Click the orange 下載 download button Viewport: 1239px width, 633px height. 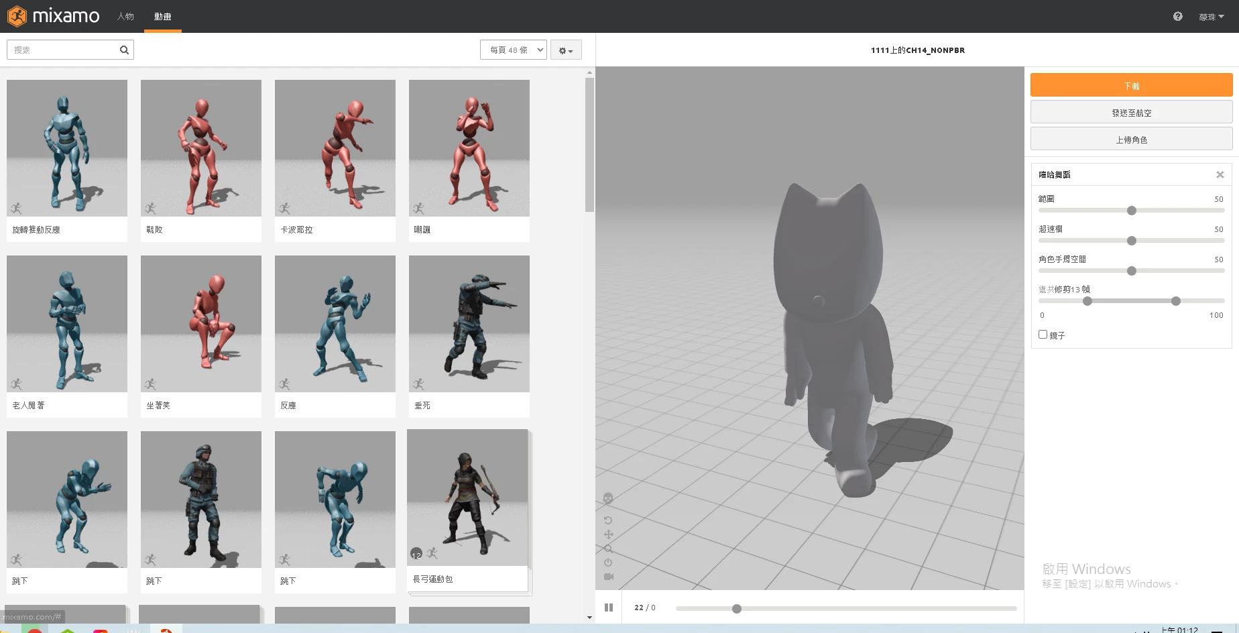tap(1131, 85)
